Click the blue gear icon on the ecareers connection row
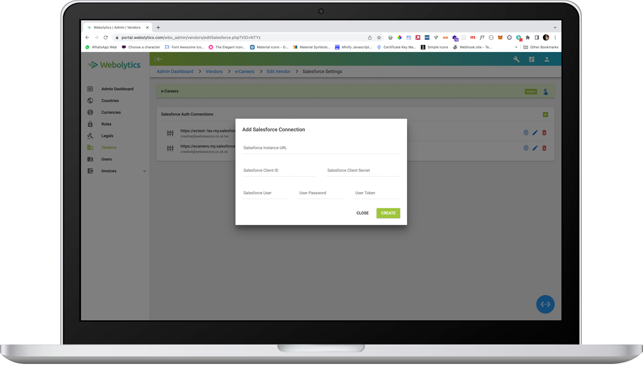This screenshot has width=643, height=378. click(x=526, y=148)
